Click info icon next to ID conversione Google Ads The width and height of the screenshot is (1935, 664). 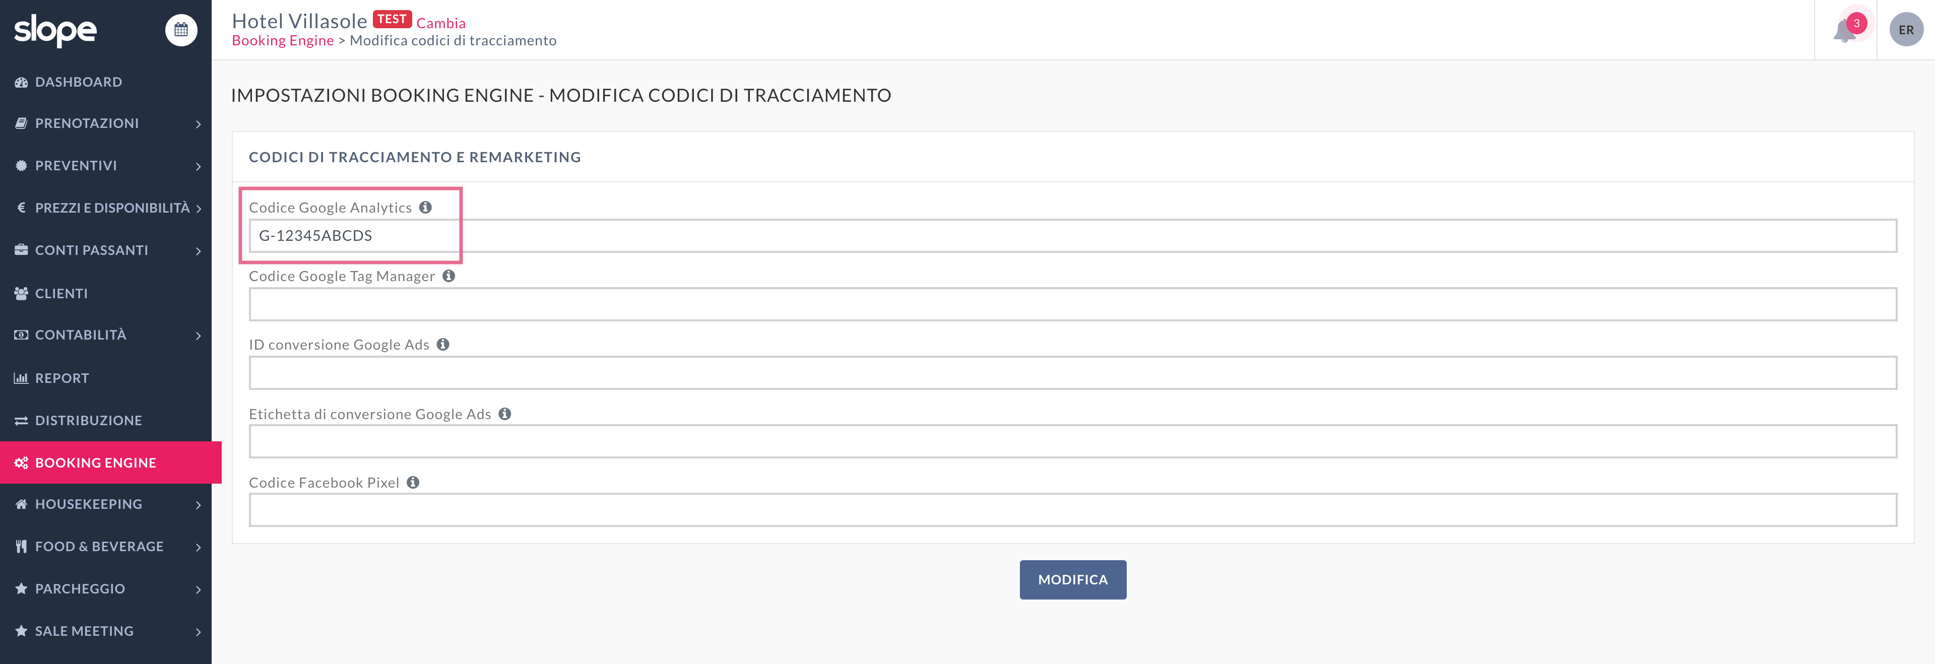[x=443, y=344]
